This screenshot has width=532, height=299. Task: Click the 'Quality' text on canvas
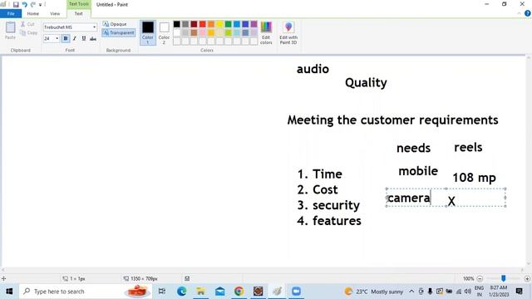[x=366, y=83]
